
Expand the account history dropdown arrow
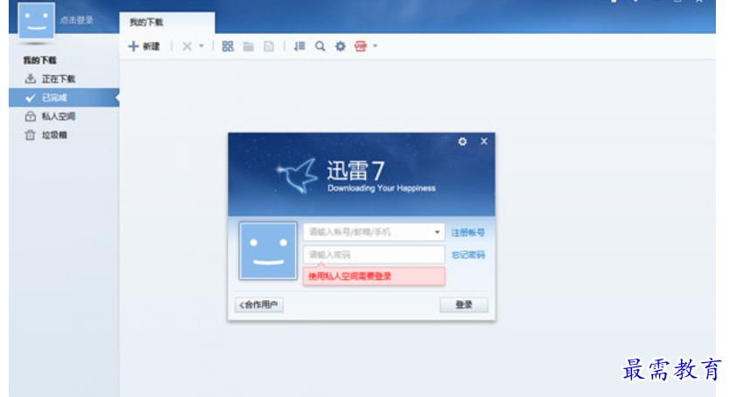click(437, 232)
